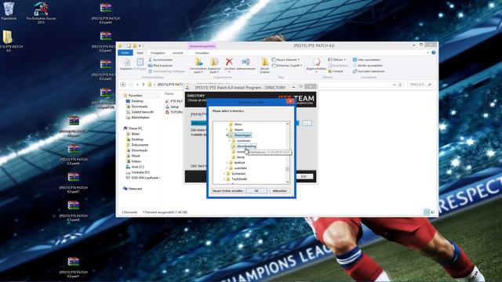
Task: Select the downloading folder in tree
Action: point(244,146)
